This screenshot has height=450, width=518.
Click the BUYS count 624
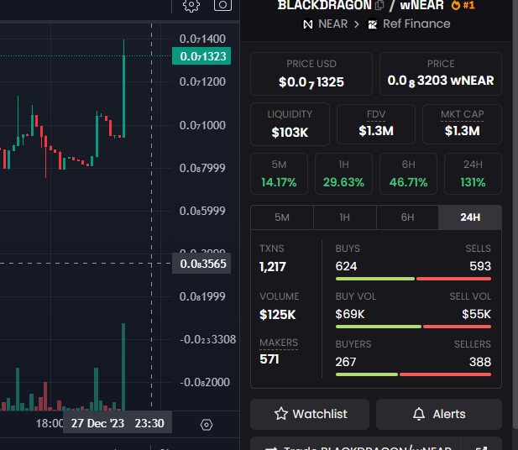[x=346, y=266]
